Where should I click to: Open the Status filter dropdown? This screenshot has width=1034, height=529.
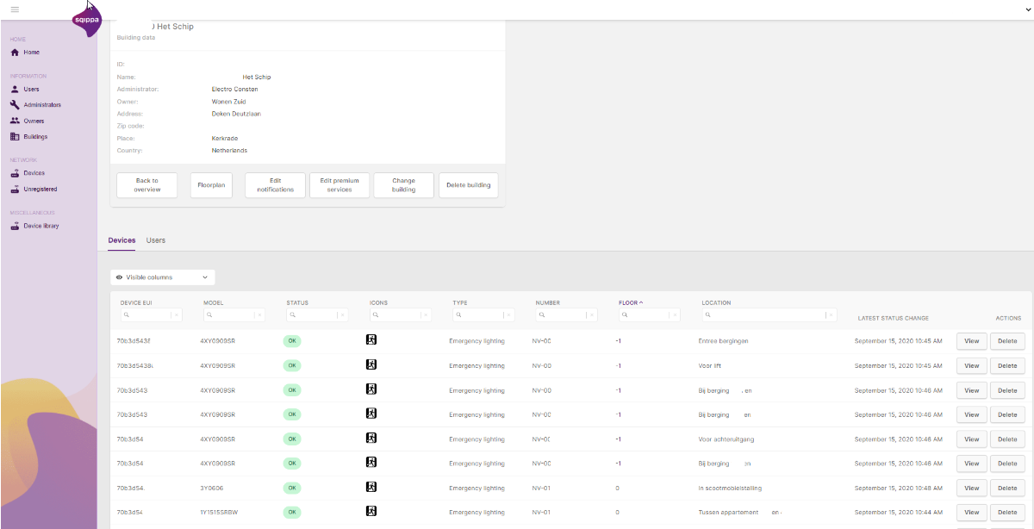coord(343,315)
